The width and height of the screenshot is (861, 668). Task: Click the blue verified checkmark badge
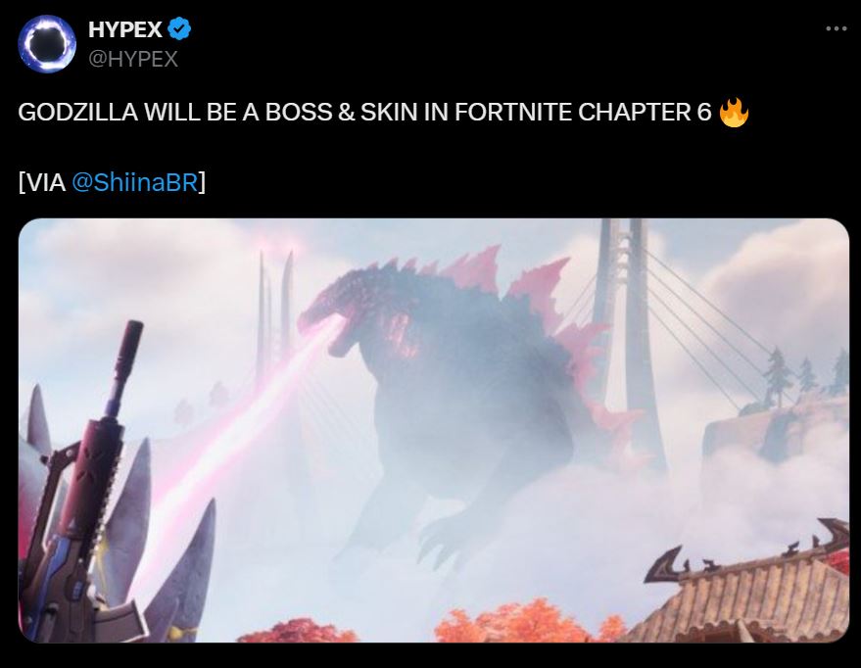pyautogui.click(x=179, y=28)
